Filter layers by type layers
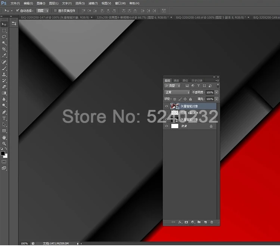Viewport: 280px width, 249px height. pyautogui.click(x=198, y=86)
